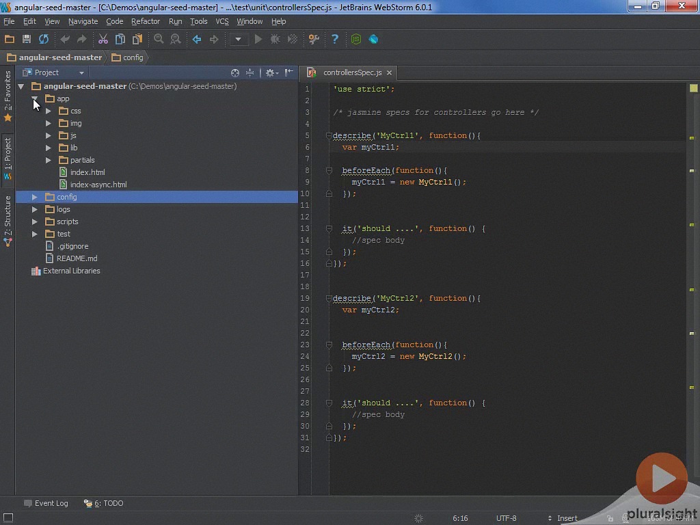Click the Cut scissors icon
The image size is (700, 525).
click(103, 39)
